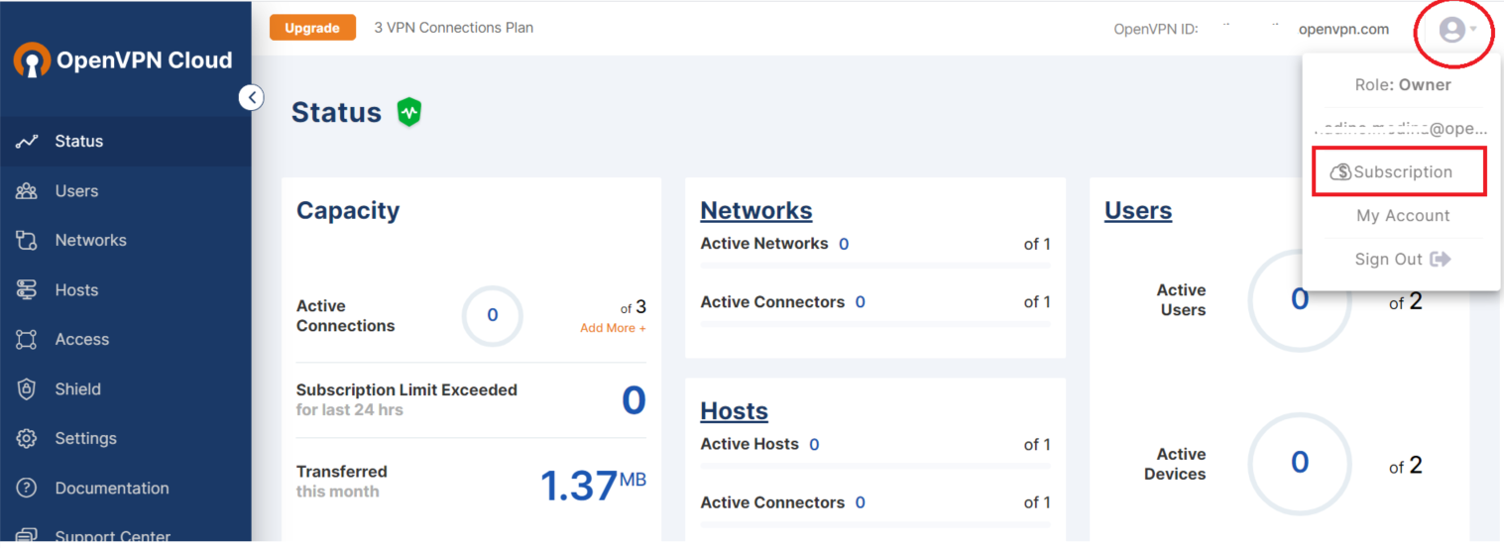The width and height of the screenshot is (1504, 548).
Task: Click the Active Connections circle gauge
Action: (492, 315)
